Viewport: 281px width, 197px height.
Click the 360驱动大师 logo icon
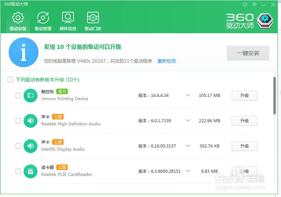[265, 21]
